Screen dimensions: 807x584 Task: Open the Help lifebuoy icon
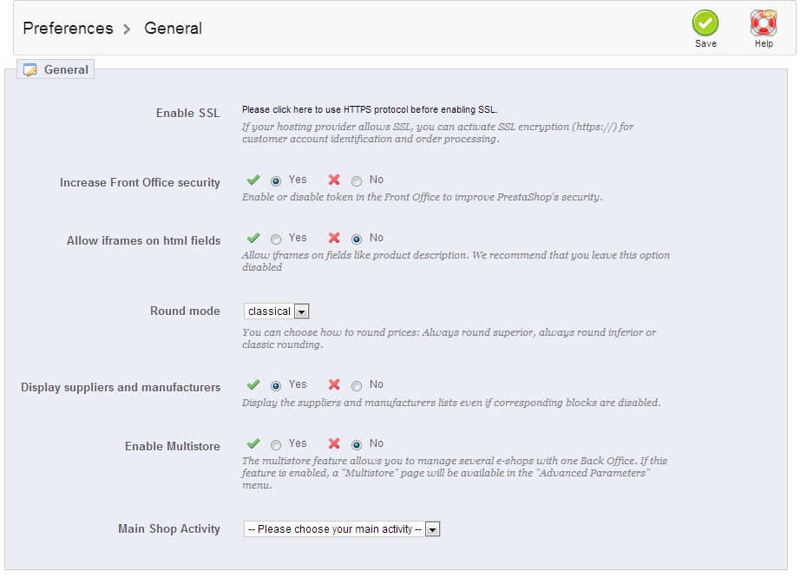764,23
